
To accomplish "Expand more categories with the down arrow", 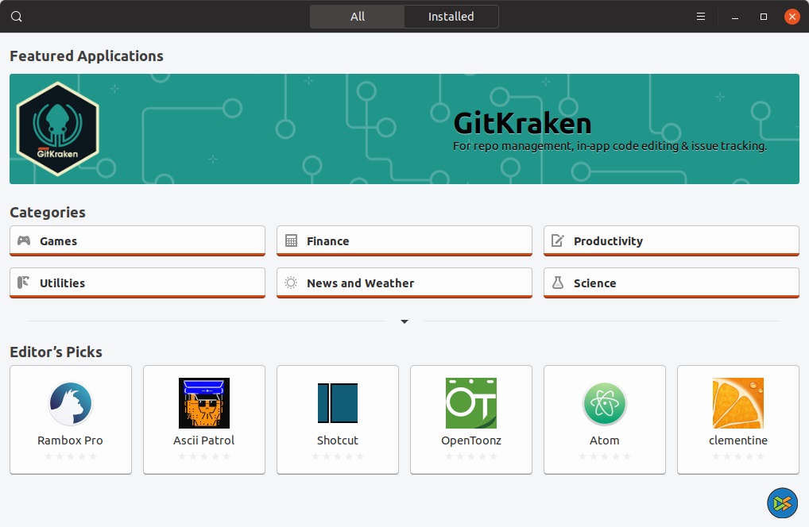I will pos(404,321).
